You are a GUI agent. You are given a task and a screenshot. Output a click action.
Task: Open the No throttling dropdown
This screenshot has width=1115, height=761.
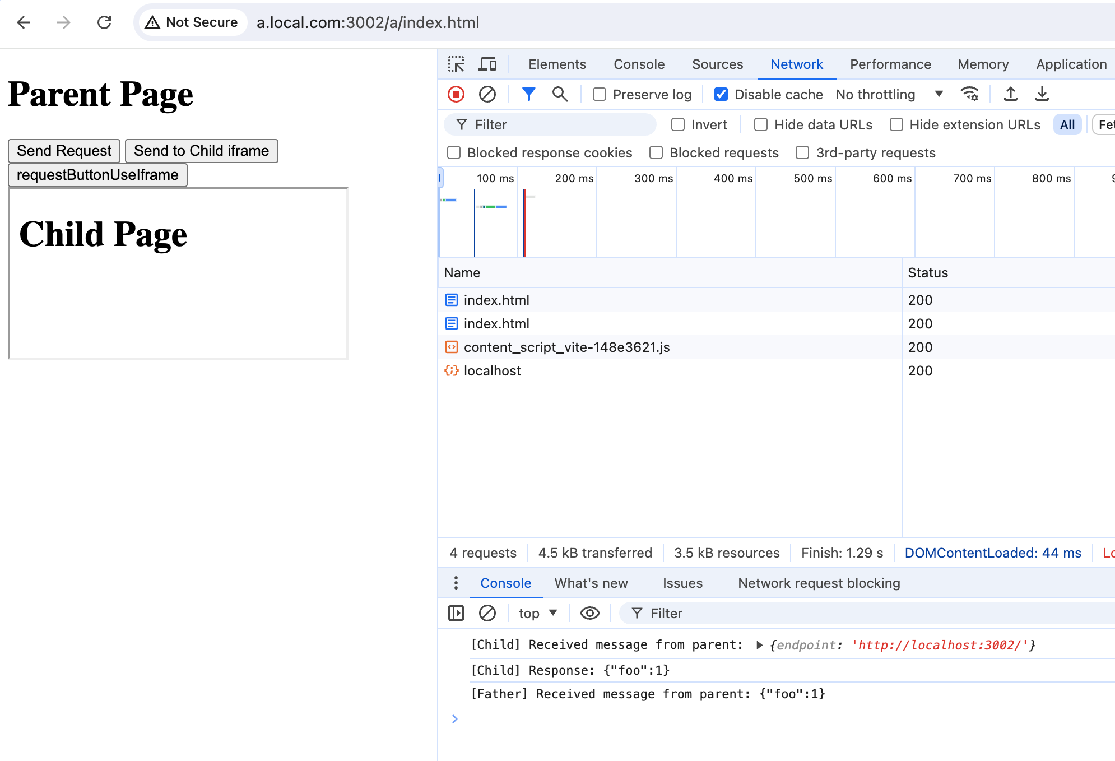889,94
